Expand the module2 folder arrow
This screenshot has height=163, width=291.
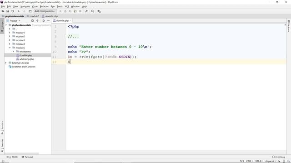coord(10,36)
